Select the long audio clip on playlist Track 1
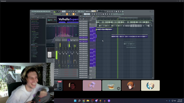The image size is (184, 103). pos(124,22)
